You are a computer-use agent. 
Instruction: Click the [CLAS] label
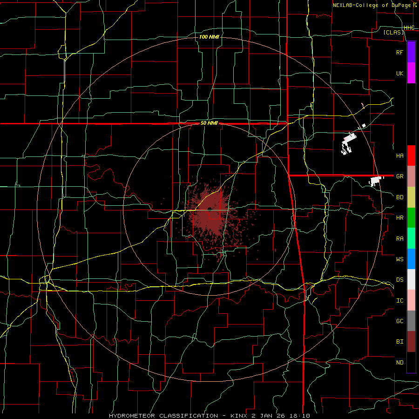coord(393,32)
